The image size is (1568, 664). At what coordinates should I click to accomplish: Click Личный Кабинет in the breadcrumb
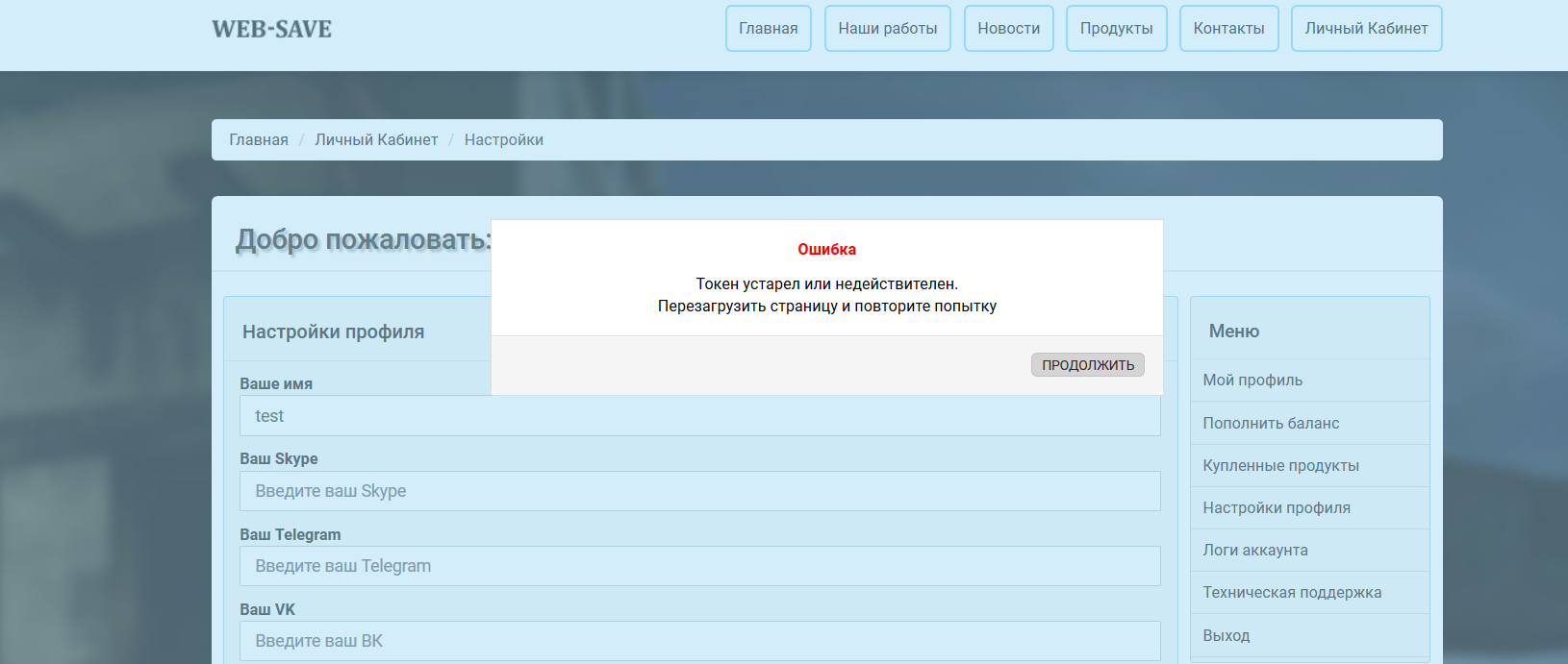pos(376,140)
